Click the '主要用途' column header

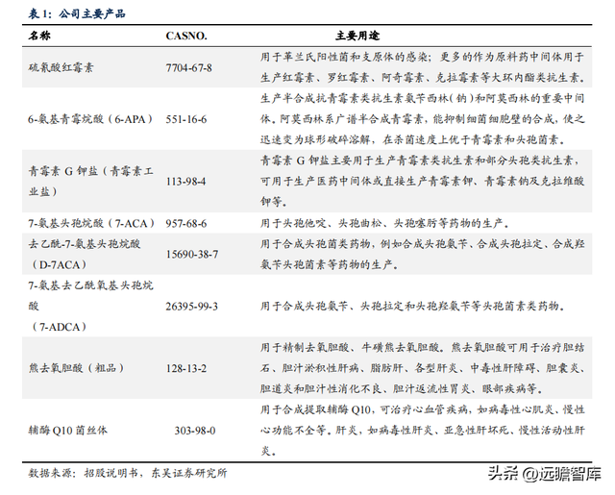click(x=357, y=36)
